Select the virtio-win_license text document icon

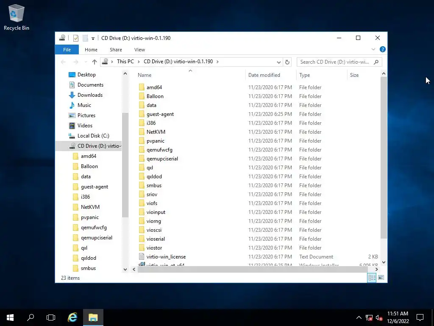pos(142,257)
